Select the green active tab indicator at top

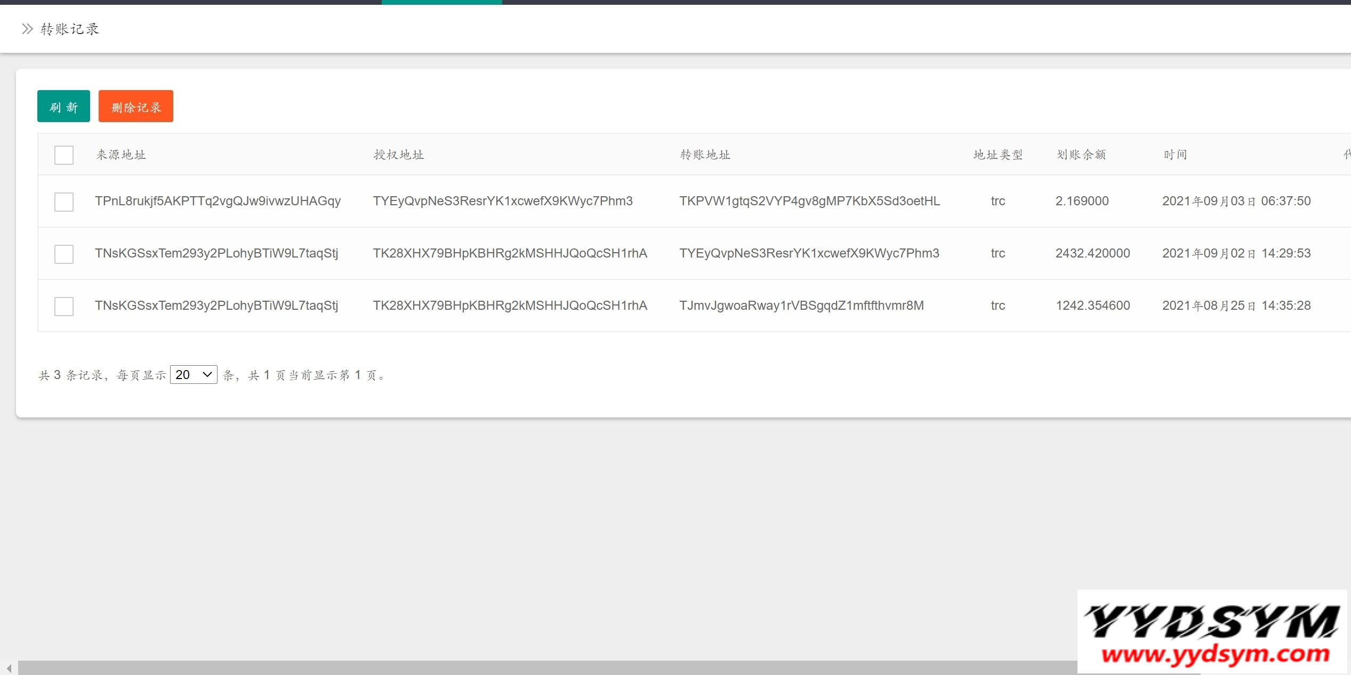click(x=441, y=2)
